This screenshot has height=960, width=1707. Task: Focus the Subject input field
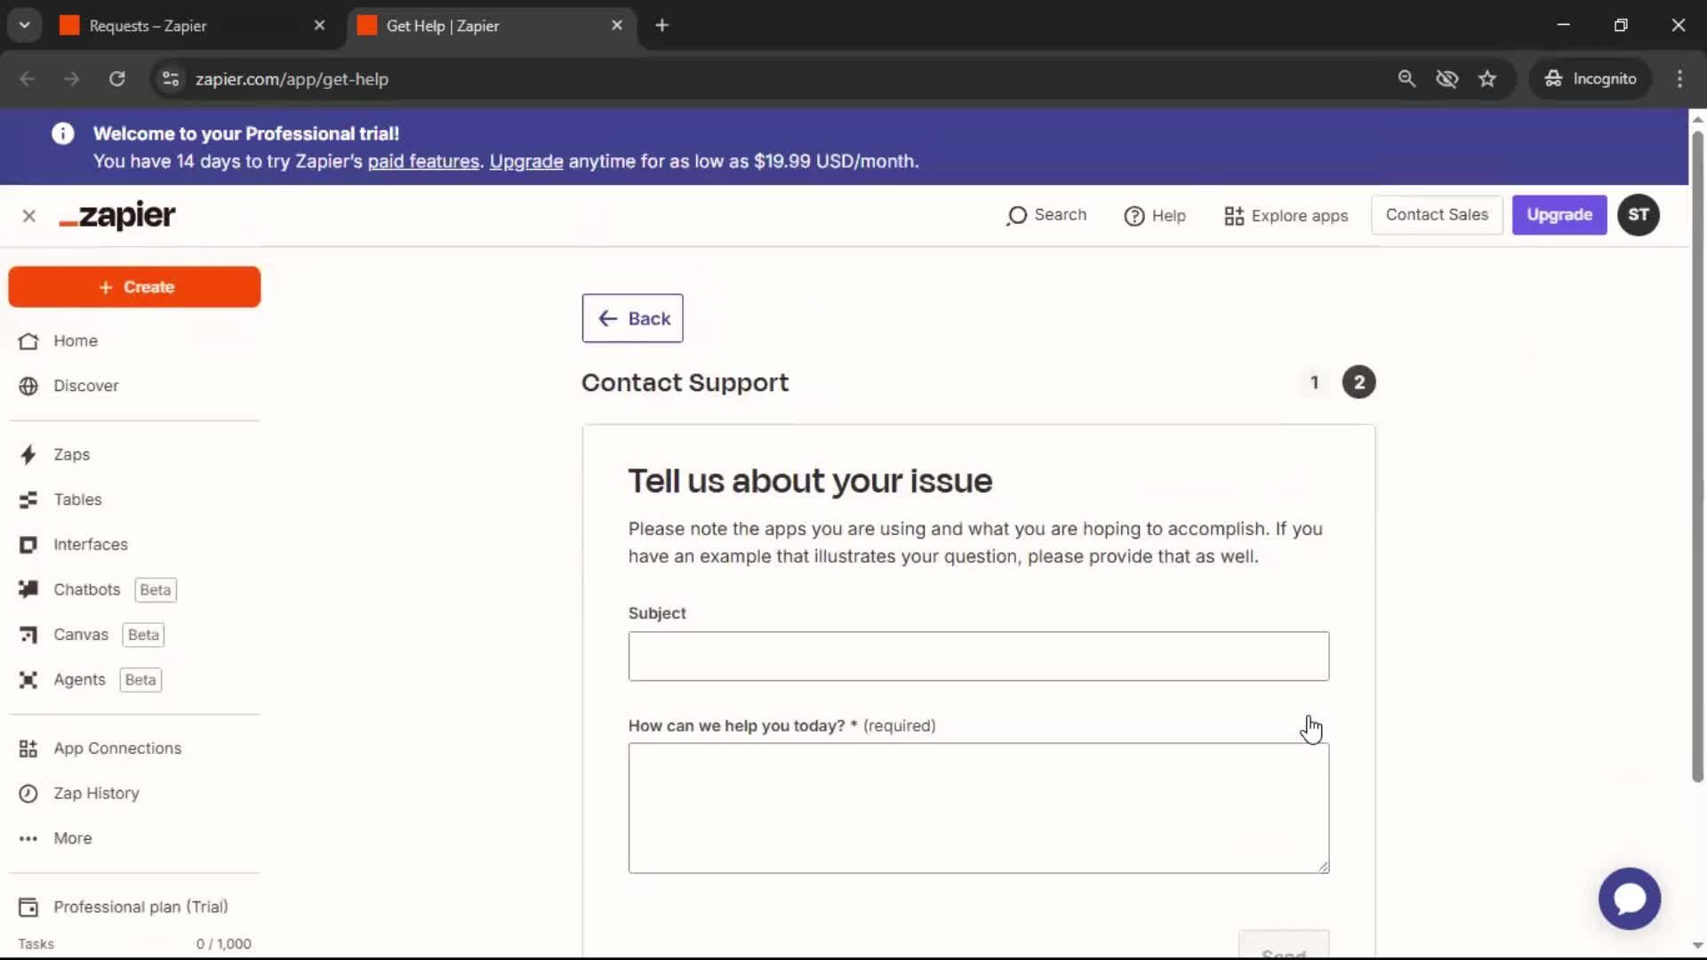point(979,656)
